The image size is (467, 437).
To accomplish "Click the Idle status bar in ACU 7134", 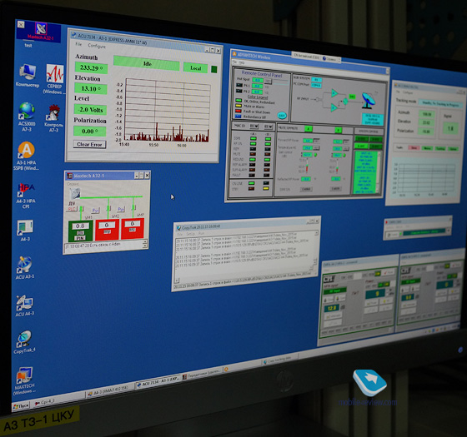I will 147,63.
